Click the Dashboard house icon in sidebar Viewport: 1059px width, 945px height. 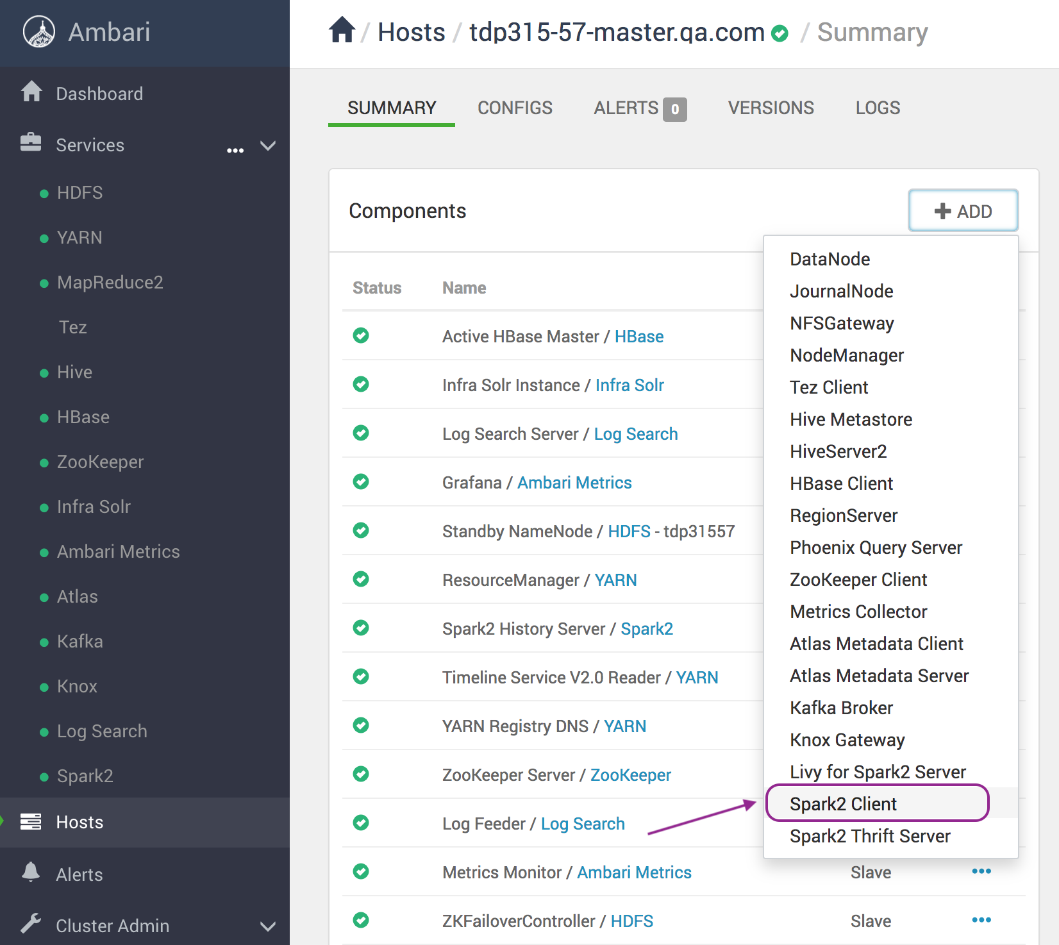pyautogui.click(x=31, y=92)
